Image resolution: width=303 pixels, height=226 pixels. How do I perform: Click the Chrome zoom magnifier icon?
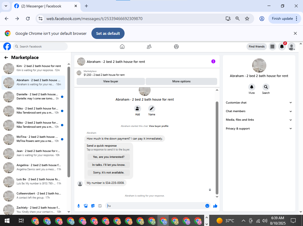click(238, 19)
